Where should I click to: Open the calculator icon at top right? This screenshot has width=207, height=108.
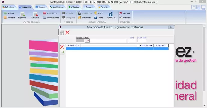(x=198, y=7)
